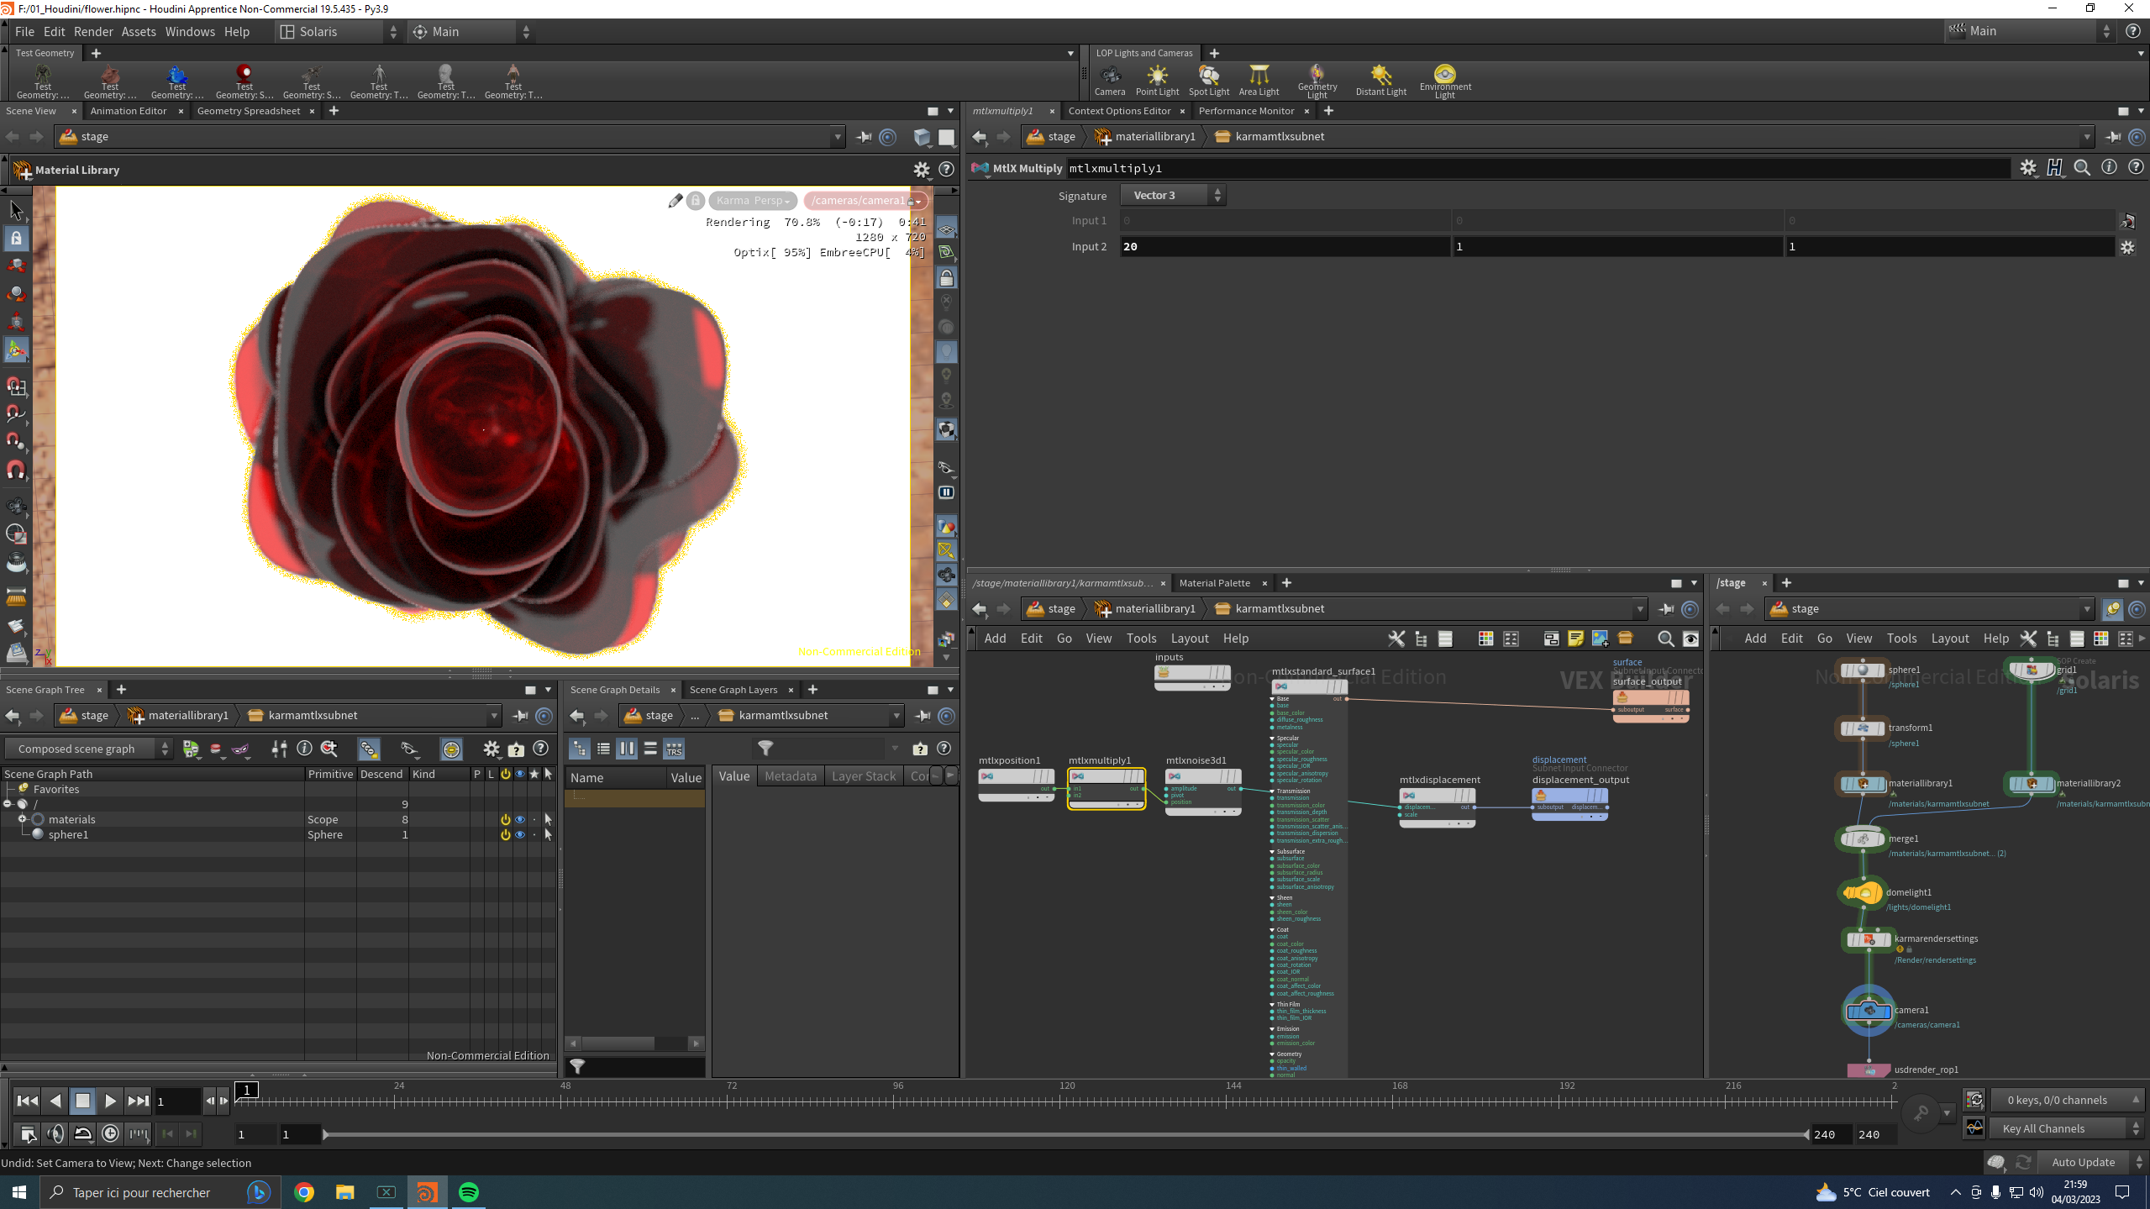
Task: Toggle visibility of the sphere1 primitive
Action: click(x=520, y=835)
